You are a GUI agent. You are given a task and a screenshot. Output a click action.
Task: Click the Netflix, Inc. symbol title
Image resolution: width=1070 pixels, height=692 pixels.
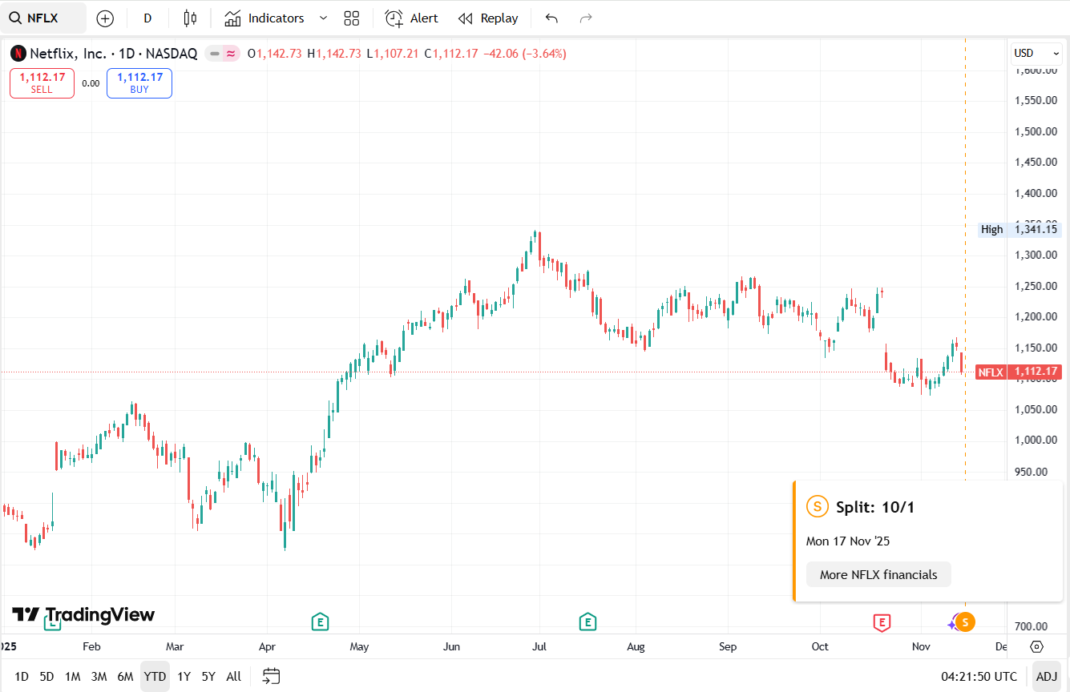(68, 54)
